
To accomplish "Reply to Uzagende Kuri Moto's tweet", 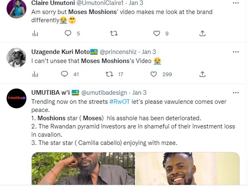I will coord(64,74).
